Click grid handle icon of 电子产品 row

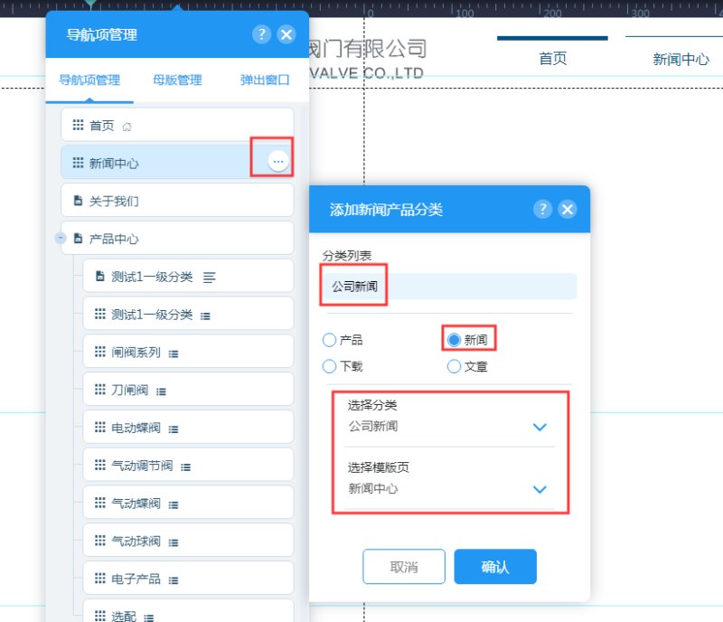100,579
